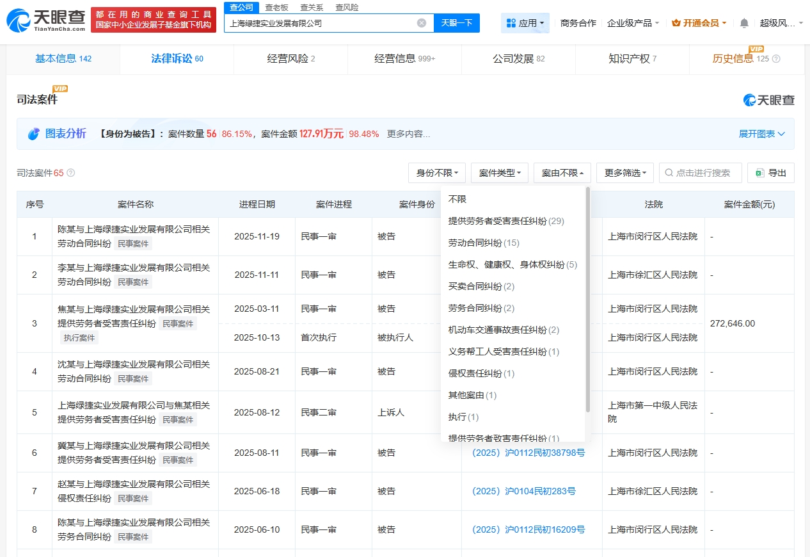Open case link (2025)沪0112民初38798号
The image size is (810, 557).
(528, 453)
